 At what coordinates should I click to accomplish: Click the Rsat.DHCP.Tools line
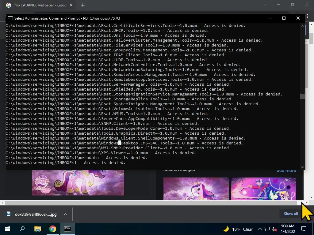[107, 30]
